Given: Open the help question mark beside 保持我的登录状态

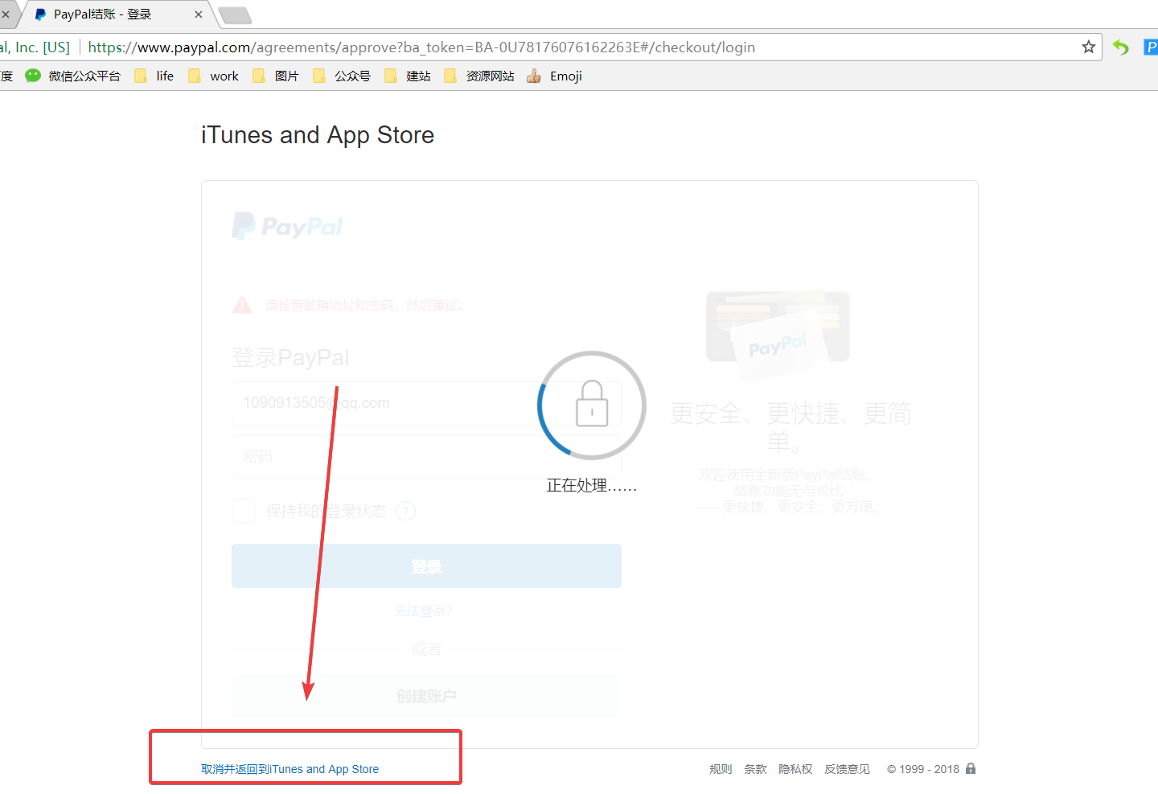Looking at the screenshot, I should point(406,511).
